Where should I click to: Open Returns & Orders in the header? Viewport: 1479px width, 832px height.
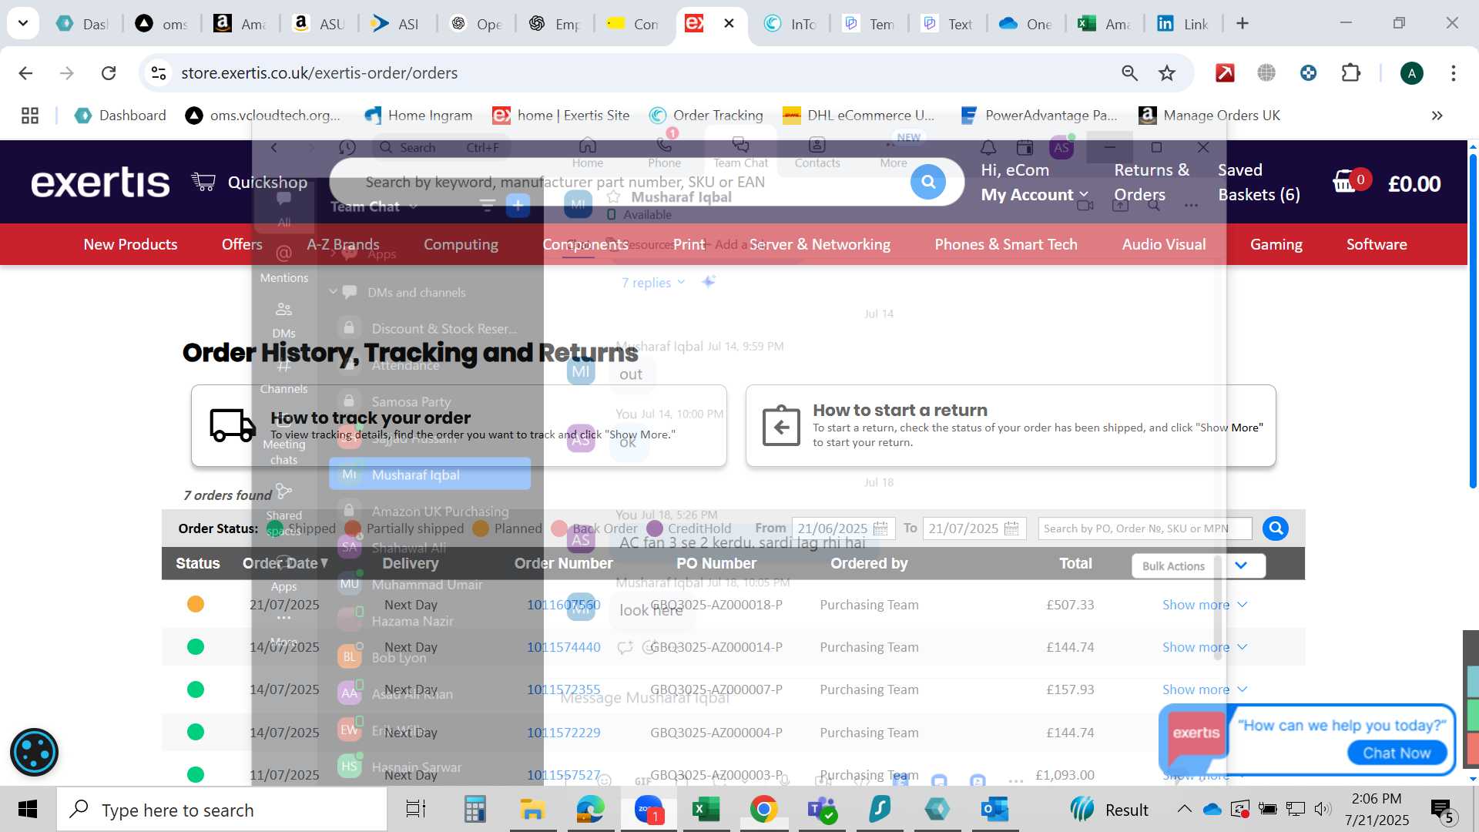[x=1152, y=183]
